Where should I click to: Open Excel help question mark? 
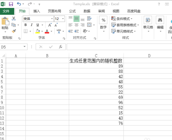(159, 4)
